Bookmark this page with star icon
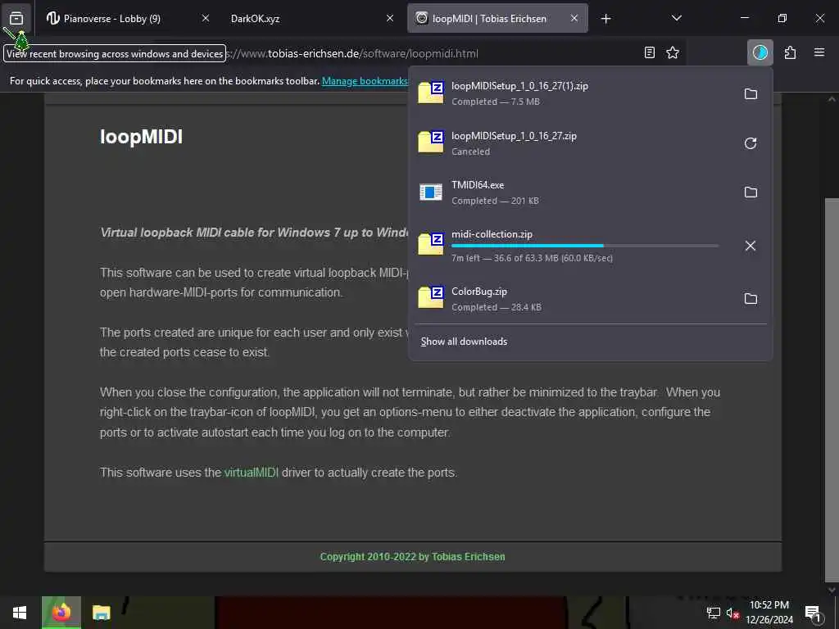The image size is (839, 629). pos(673,52)
